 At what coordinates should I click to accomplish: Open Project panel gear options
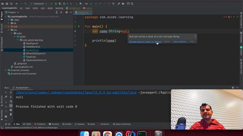(x=67, y=12)
